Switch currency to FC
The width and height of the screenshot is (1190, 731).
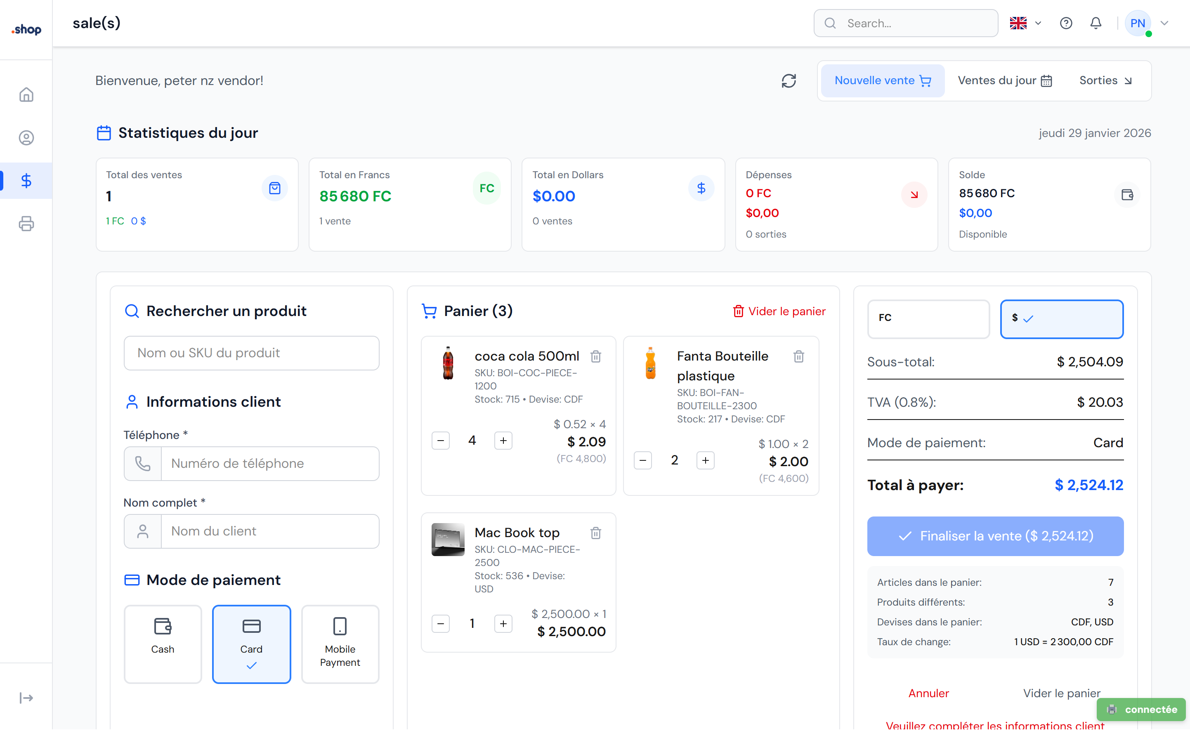(x=928, y=318)
